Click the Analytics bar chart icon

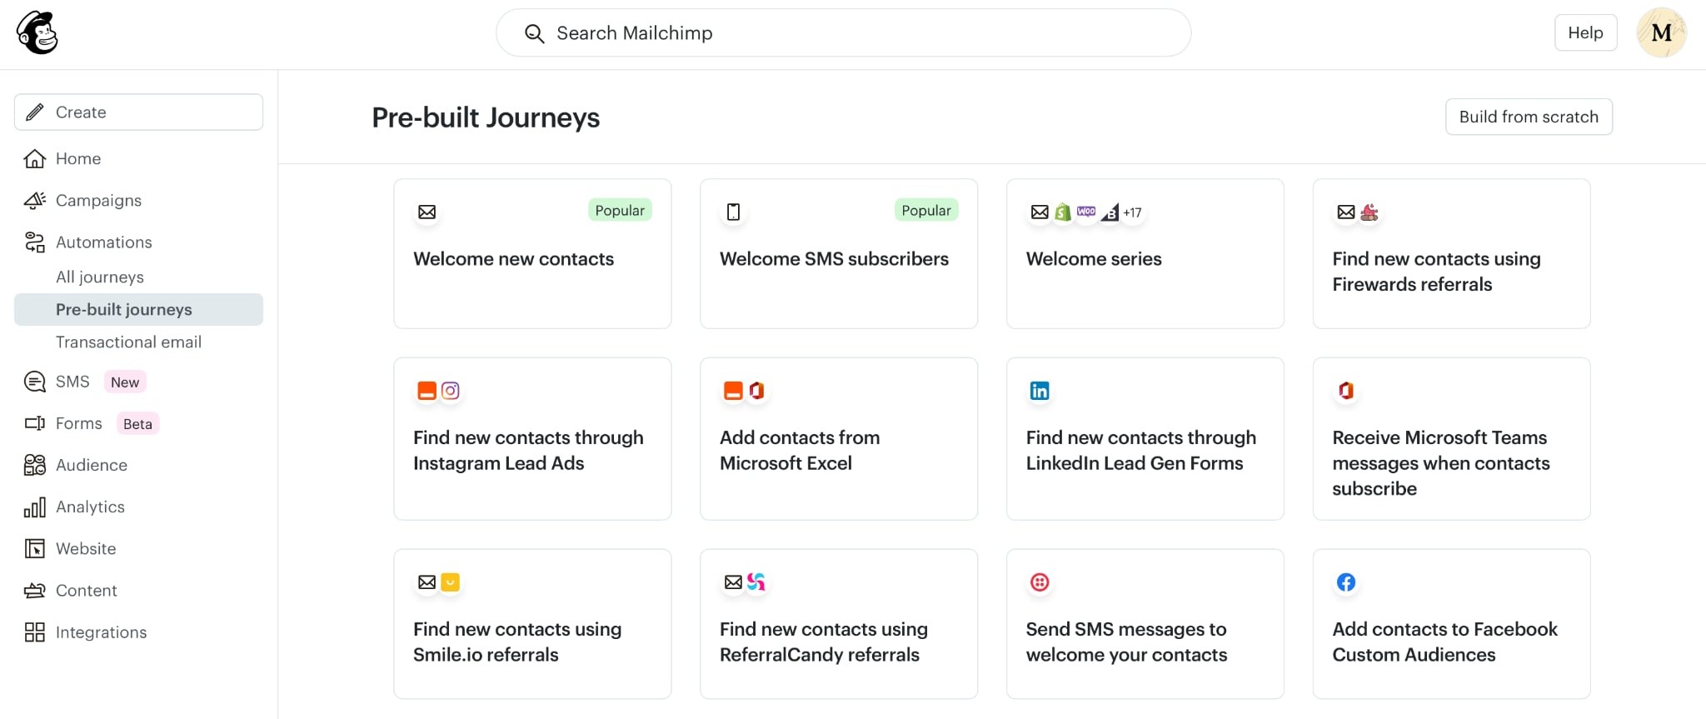click(x=35, y=507)
